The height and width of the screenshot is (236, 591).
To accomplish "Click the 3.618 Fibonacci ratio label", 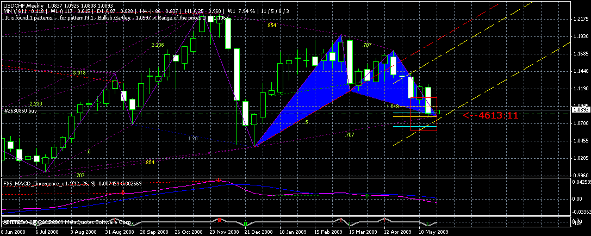I will click(79, 72).
